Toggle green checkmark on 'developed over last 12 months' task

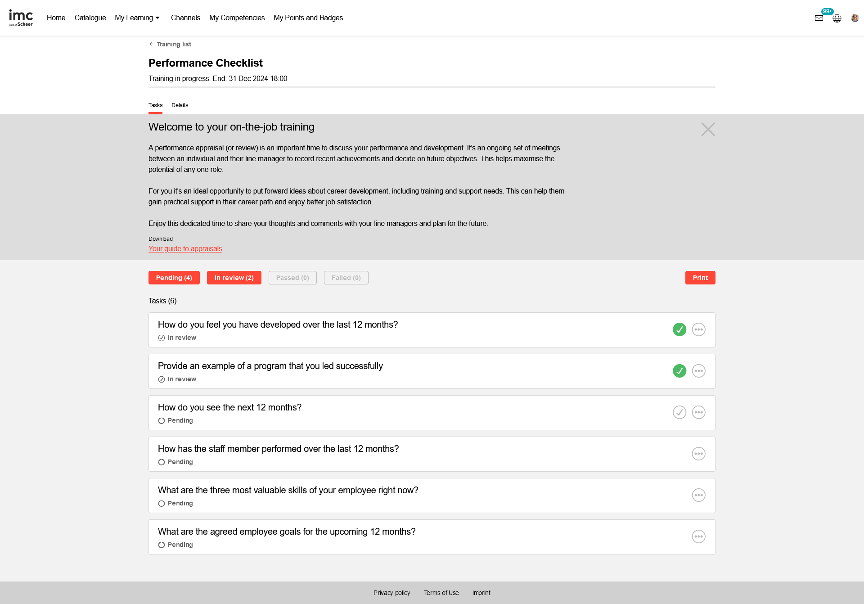[679, 329]
